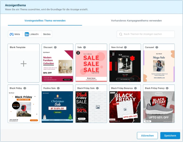Click the search magnifier icon

[x=121, y=34]
